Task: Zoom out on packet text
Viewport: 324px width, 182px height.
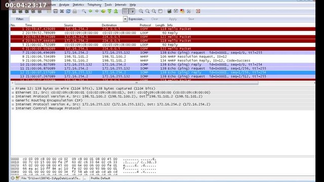Action: click(147, 11)
